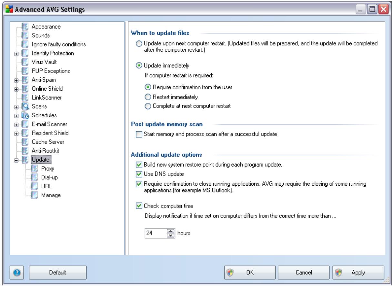Open the Proxy settings page
This screenshot has height=286, width=392.
pyautogui.click(x=47, y=168)
